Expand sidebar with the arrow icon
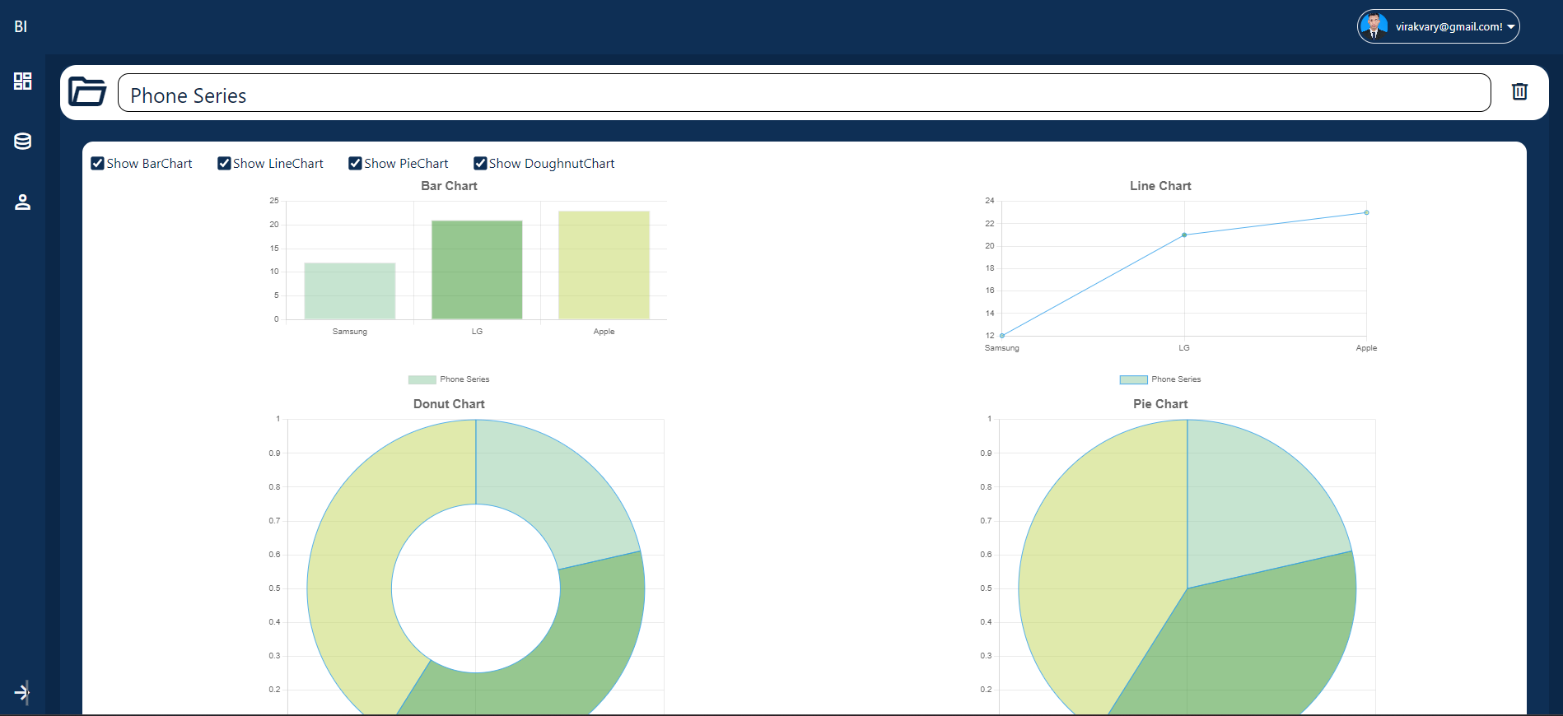 click(x=22, y=692)
